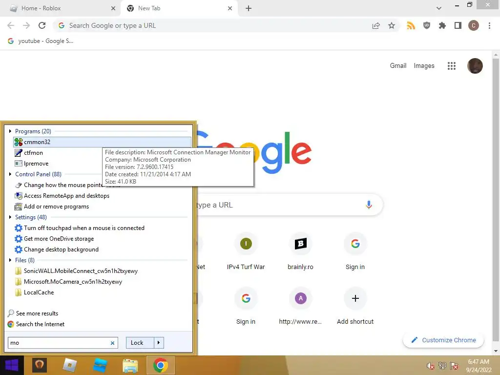
Task: Open uBlock shield extension
Action: (427, 25)
